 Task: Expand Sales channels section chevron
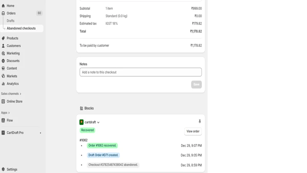tap(20, 94)
